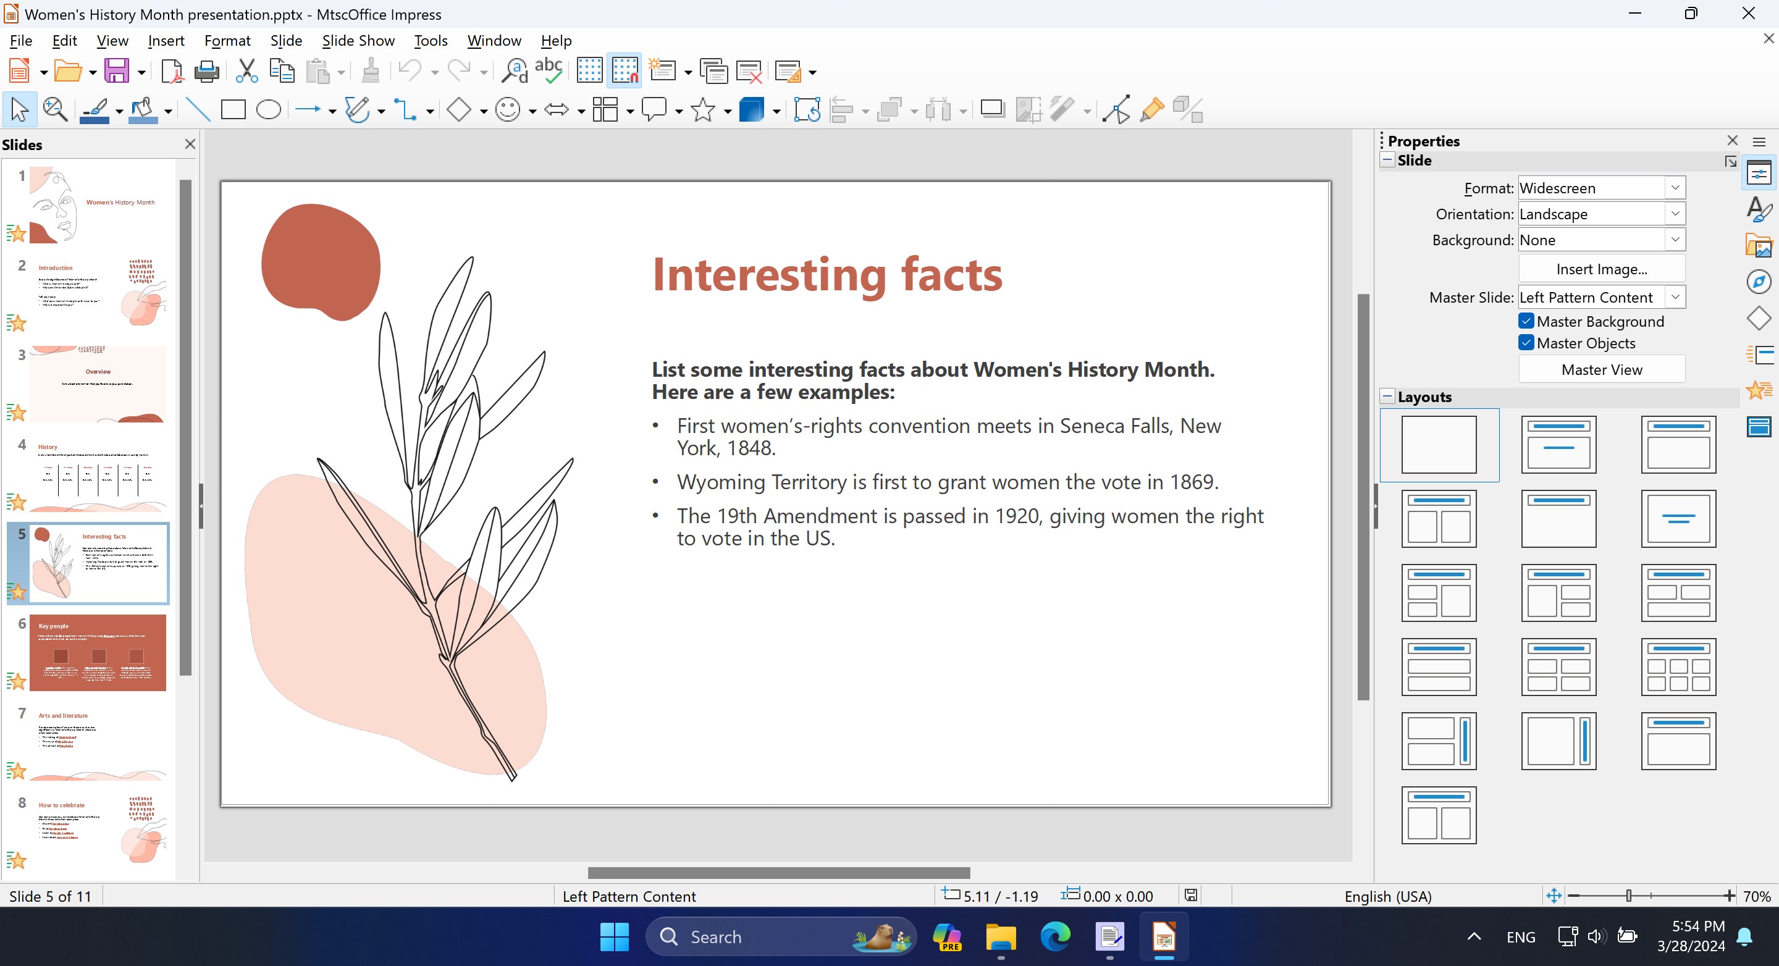Export the presentation directly as PDF
Viewport: 1779px width, 966px height.
172,70
